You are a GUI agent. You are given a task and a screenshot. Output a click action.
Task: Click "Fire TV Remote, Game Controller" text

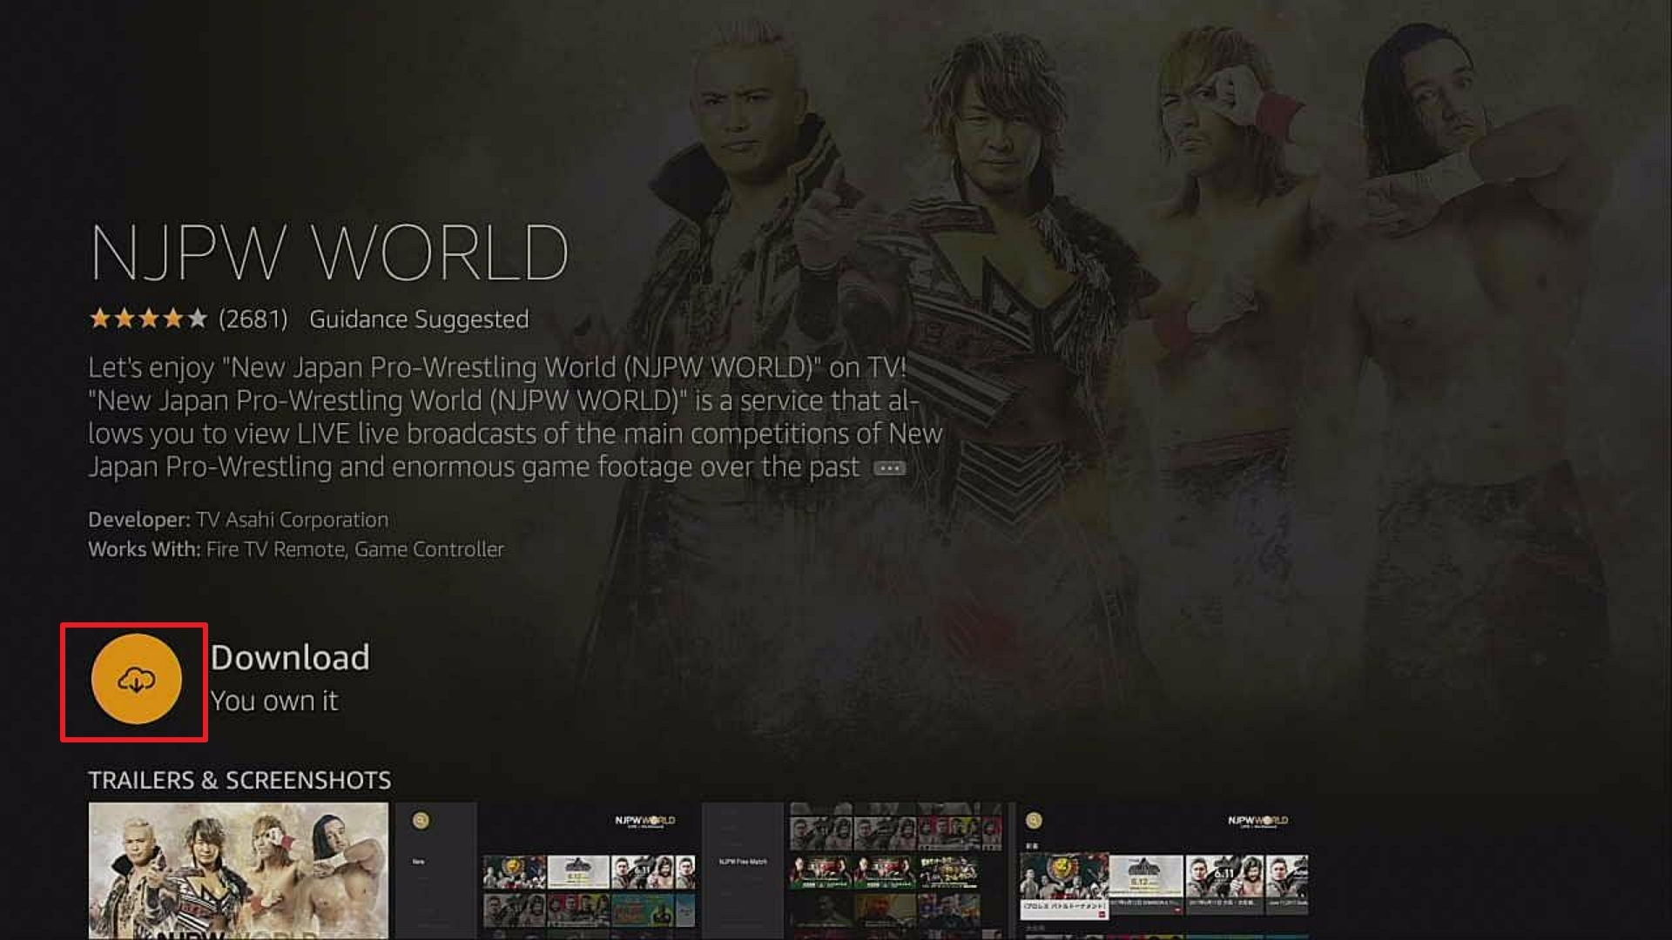click(355, 549)
